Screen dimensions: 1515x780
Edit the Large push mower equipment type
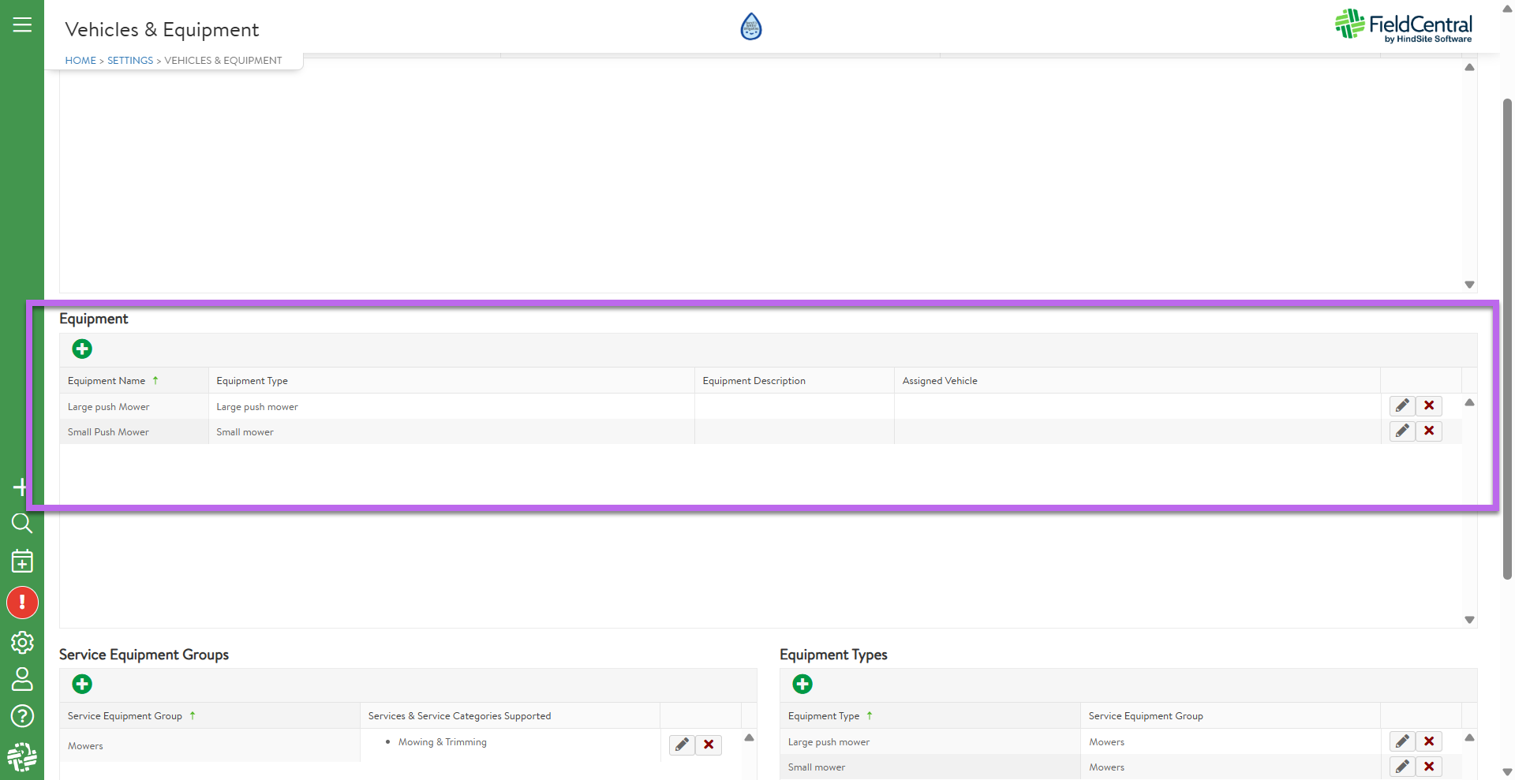(x=1401, y=741)
